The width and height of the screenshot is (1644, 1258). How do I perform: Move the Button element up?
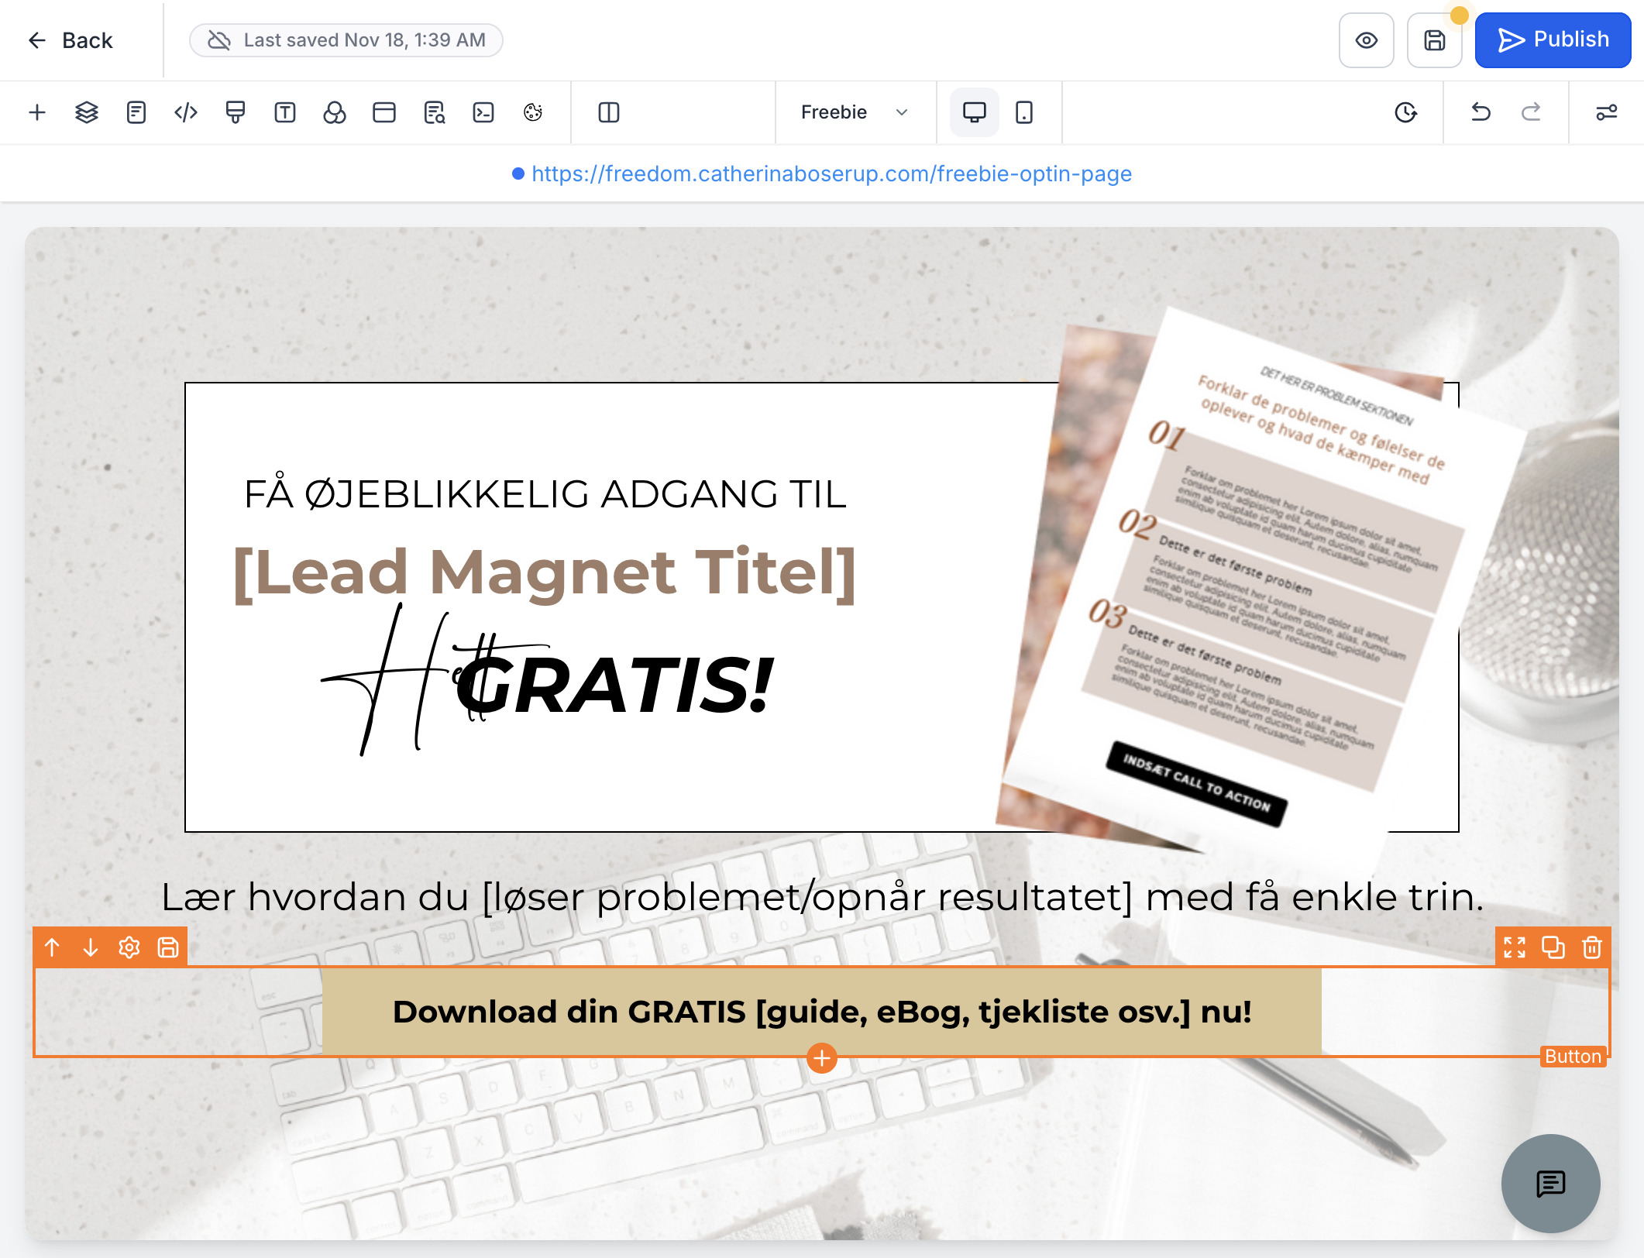tap(52, 947)
